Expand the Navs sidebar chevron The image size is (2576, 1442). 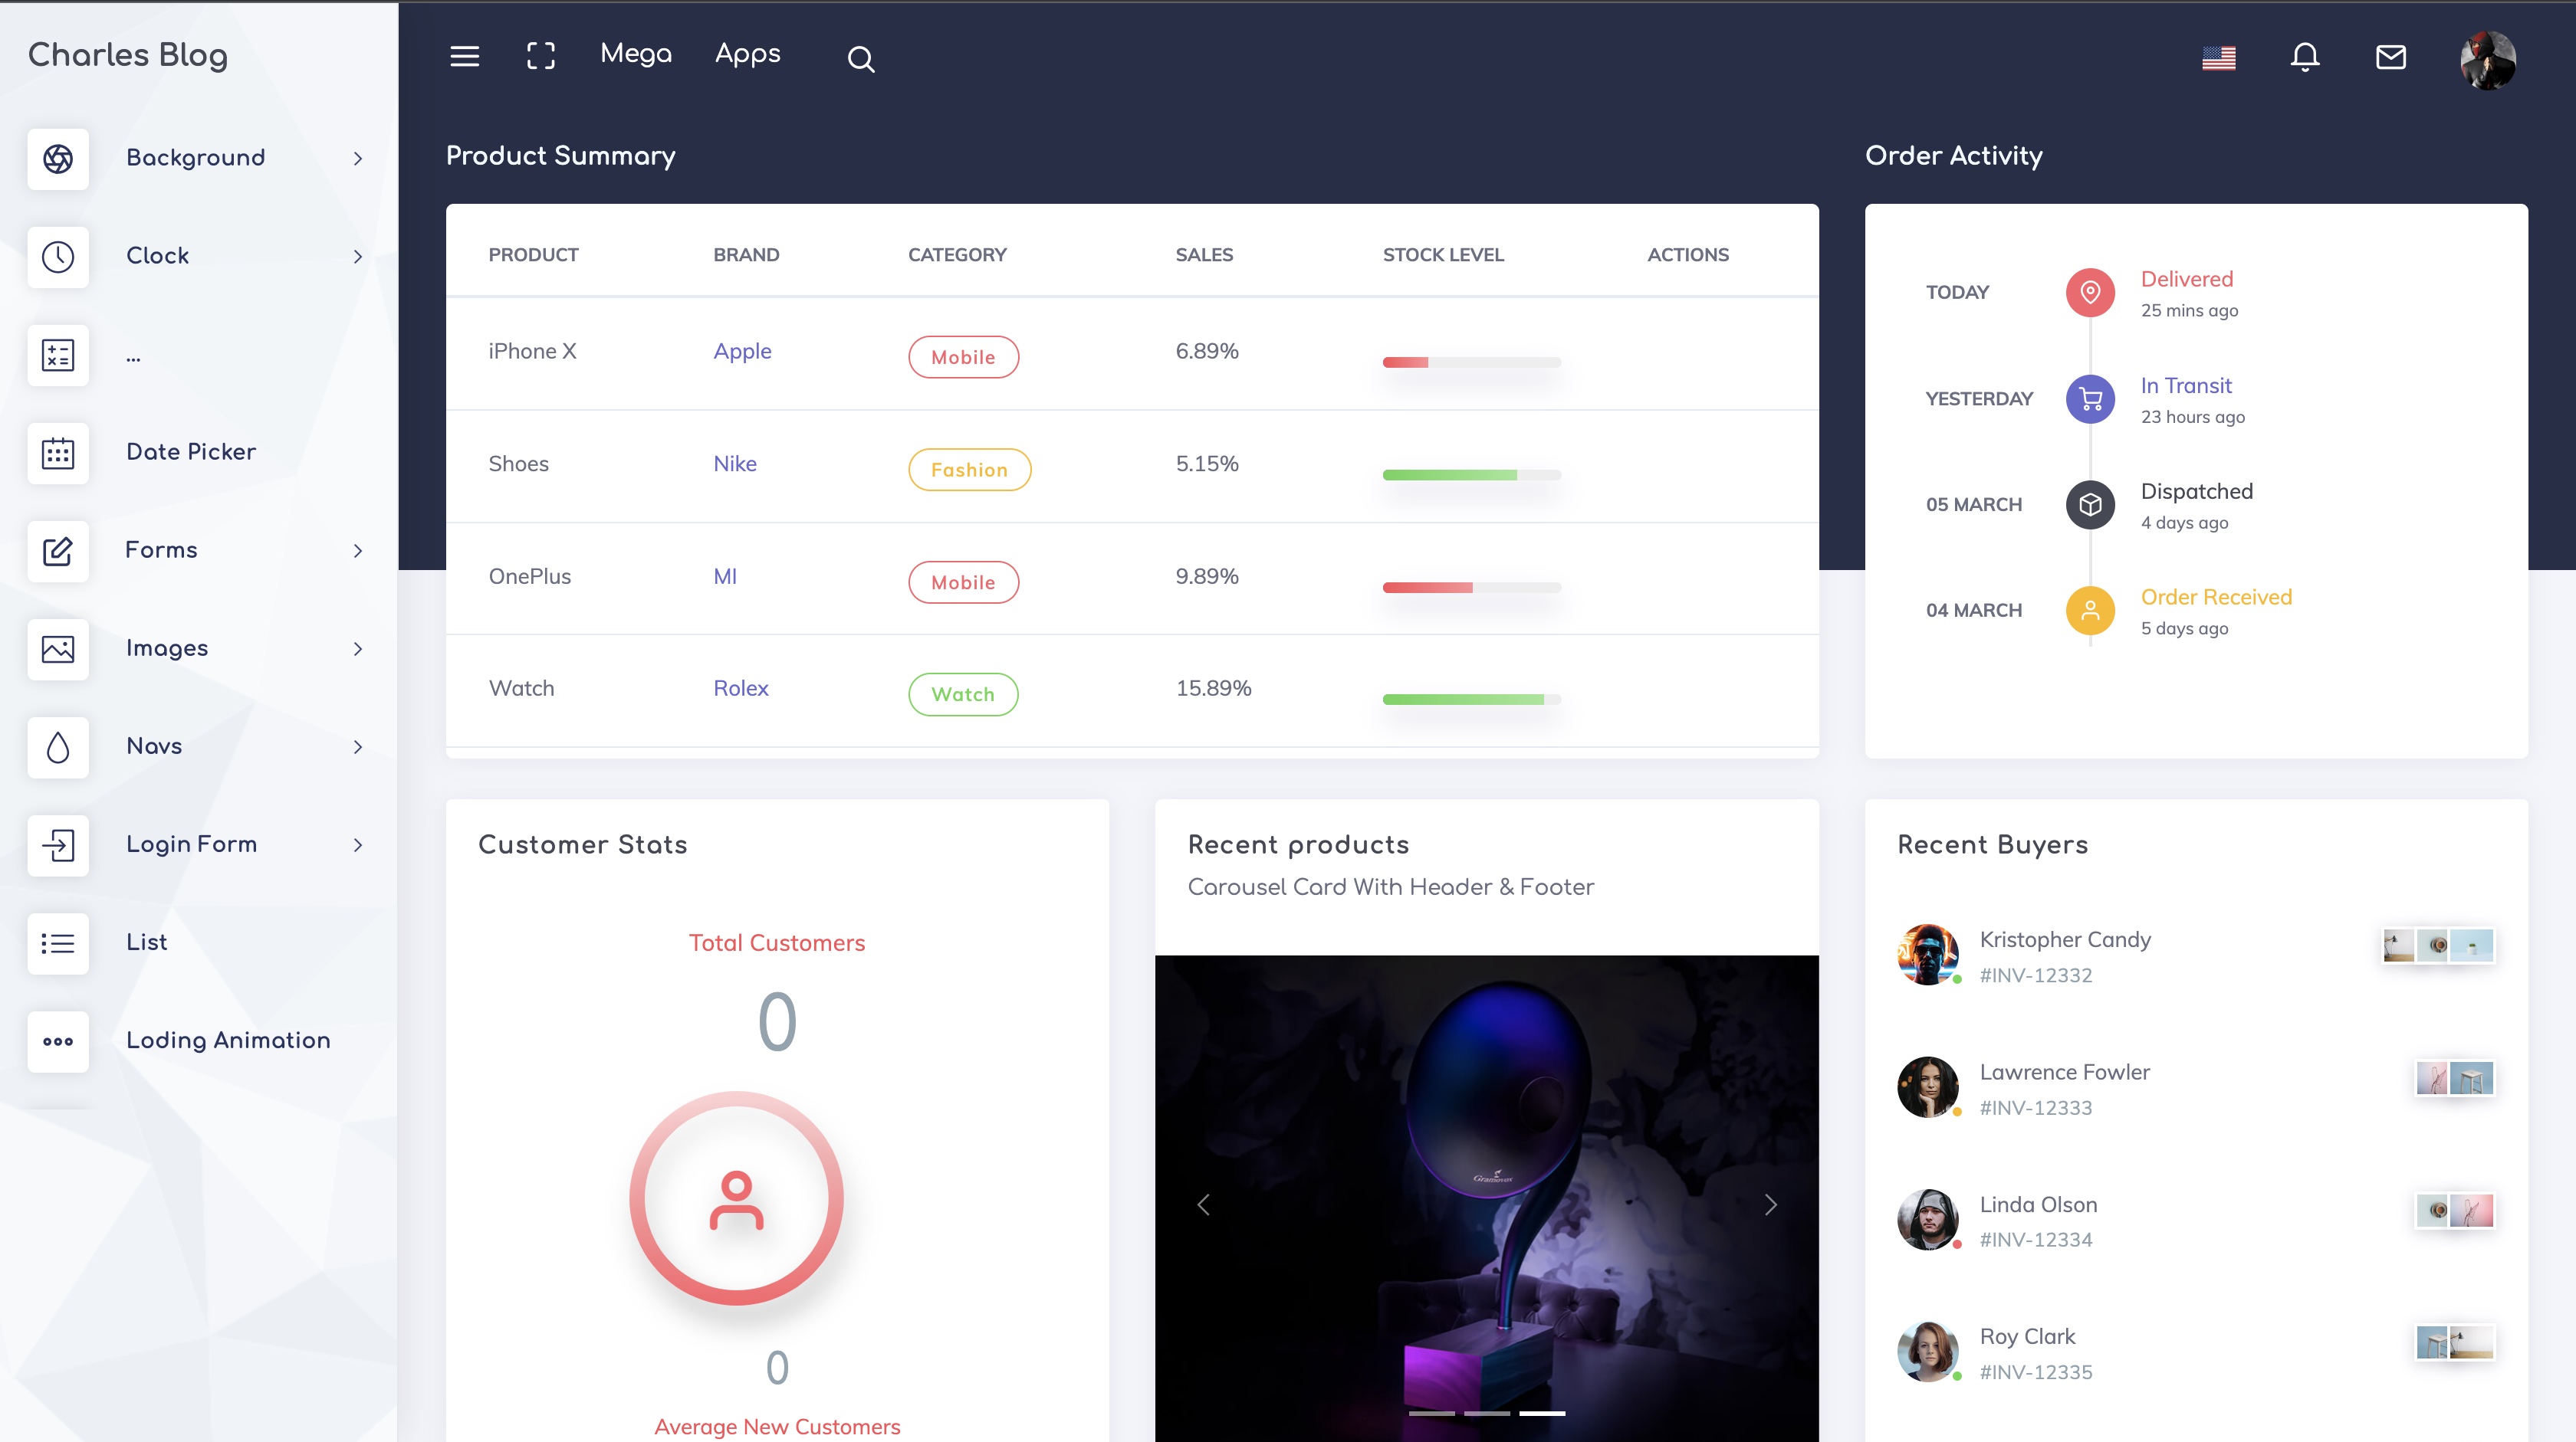pos(357,748)
